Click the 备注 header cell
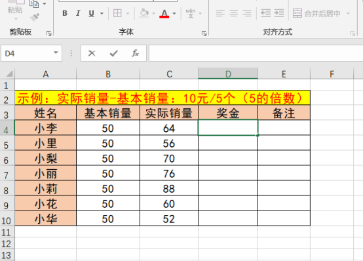363x261 pixels. point(284,113)
